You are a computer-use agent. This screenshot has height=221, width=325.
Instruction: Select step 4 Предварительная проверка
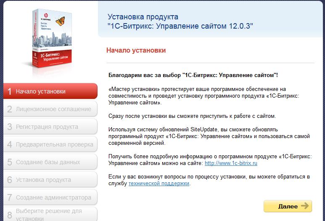click(50, 144)
